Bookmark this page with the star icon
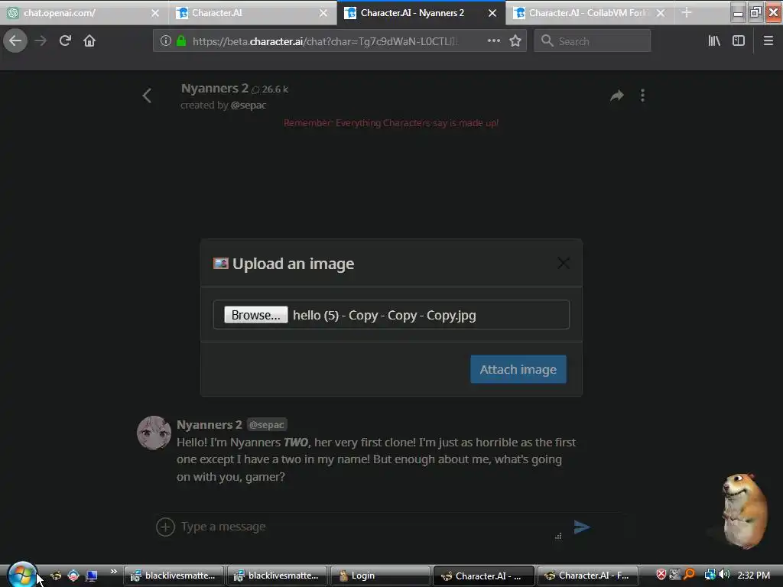 point(515,41)
